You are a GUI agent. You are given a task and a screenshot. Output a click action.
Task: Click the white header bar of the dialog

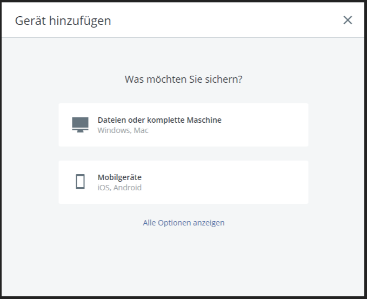coord(227,21)
